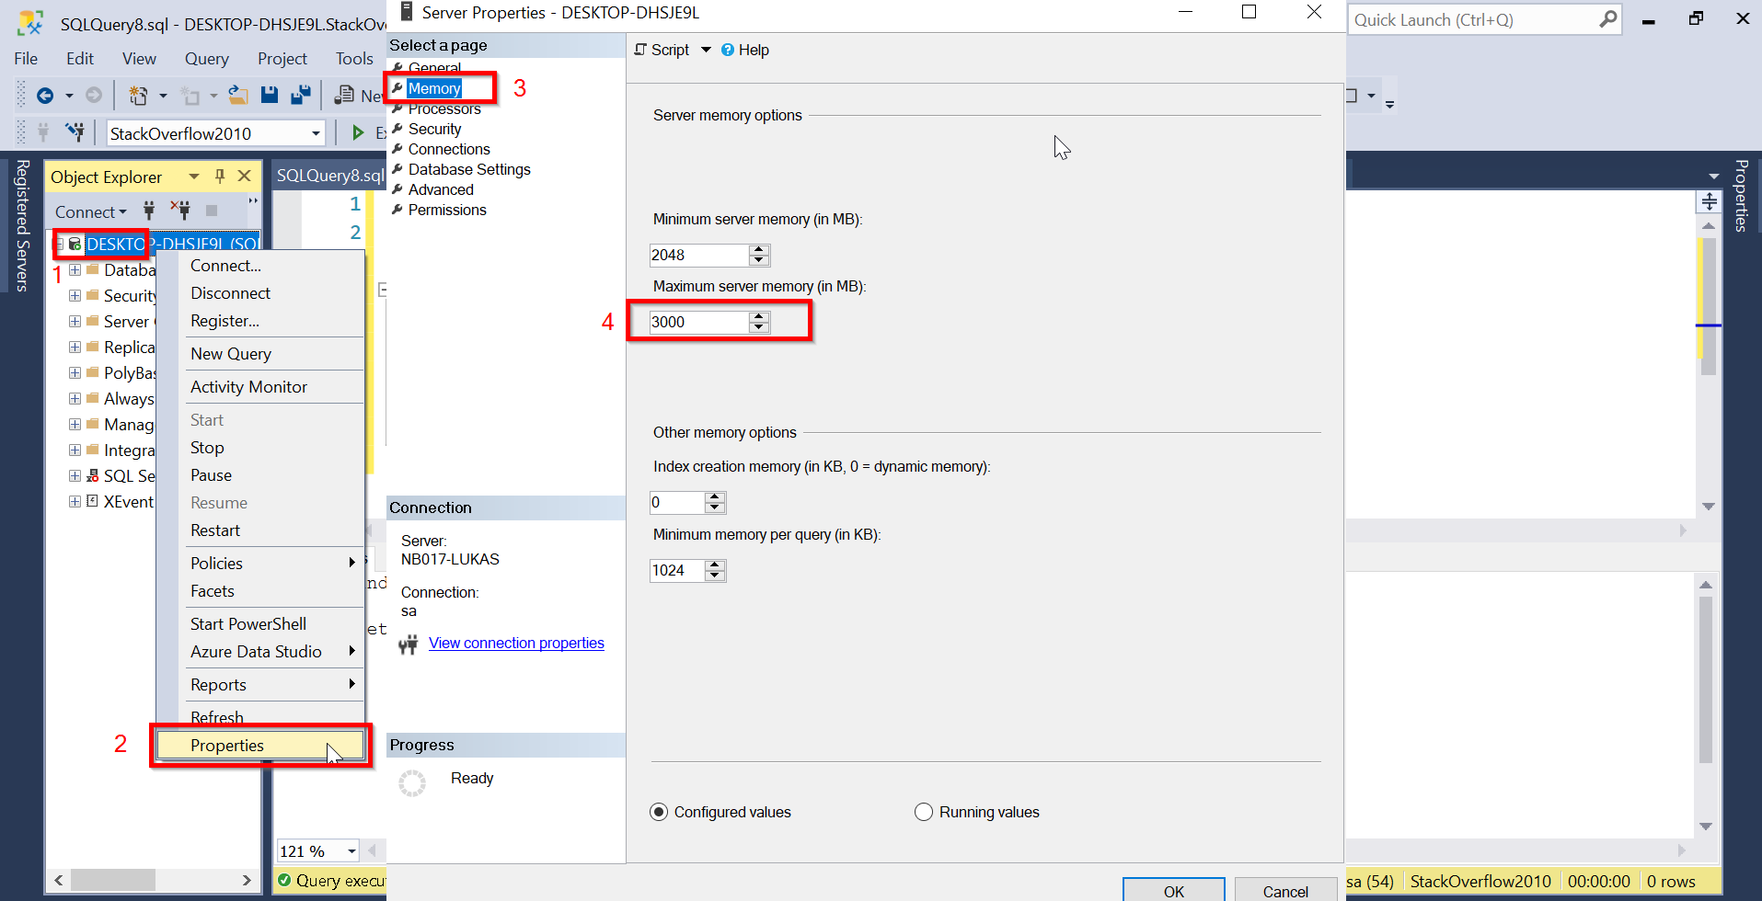This screenshot has height=901, width=1762.
Task: Click the Save All (double floppy) icon
Action: (x=301, y=96)
